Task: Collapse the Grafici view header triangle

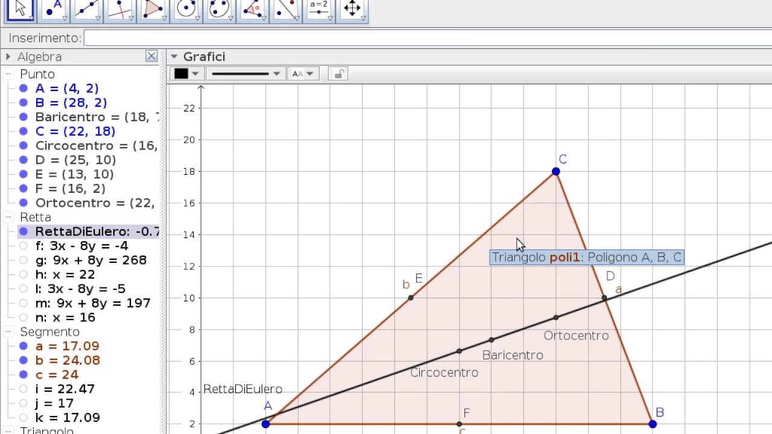Action: (x=174, y=57)
